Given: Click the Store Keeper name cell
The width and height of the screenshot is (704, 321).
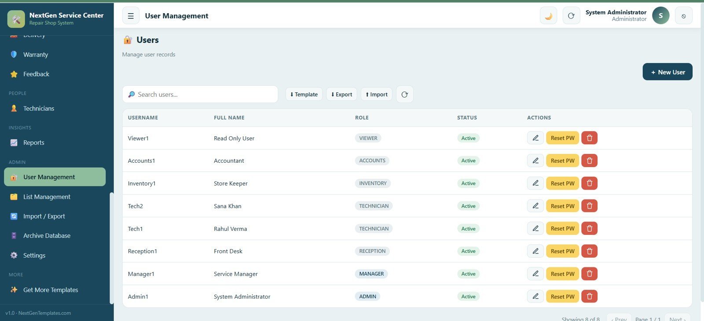Looking at the screenshot, I should click(231, 183).
